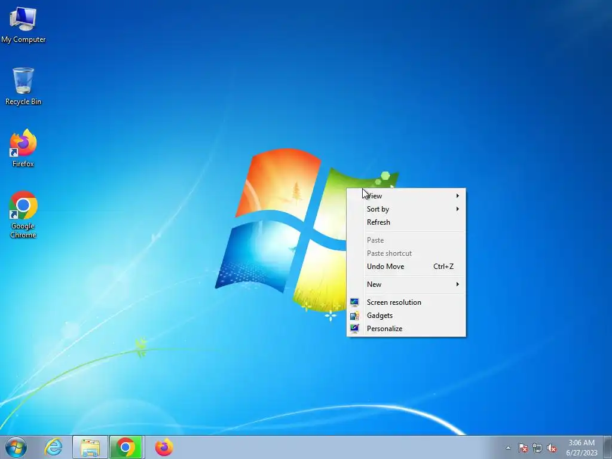The width and height of the screenshot is (612, 459).
Task: Choose Refresh from the context menu
Action: click(406, 222)
